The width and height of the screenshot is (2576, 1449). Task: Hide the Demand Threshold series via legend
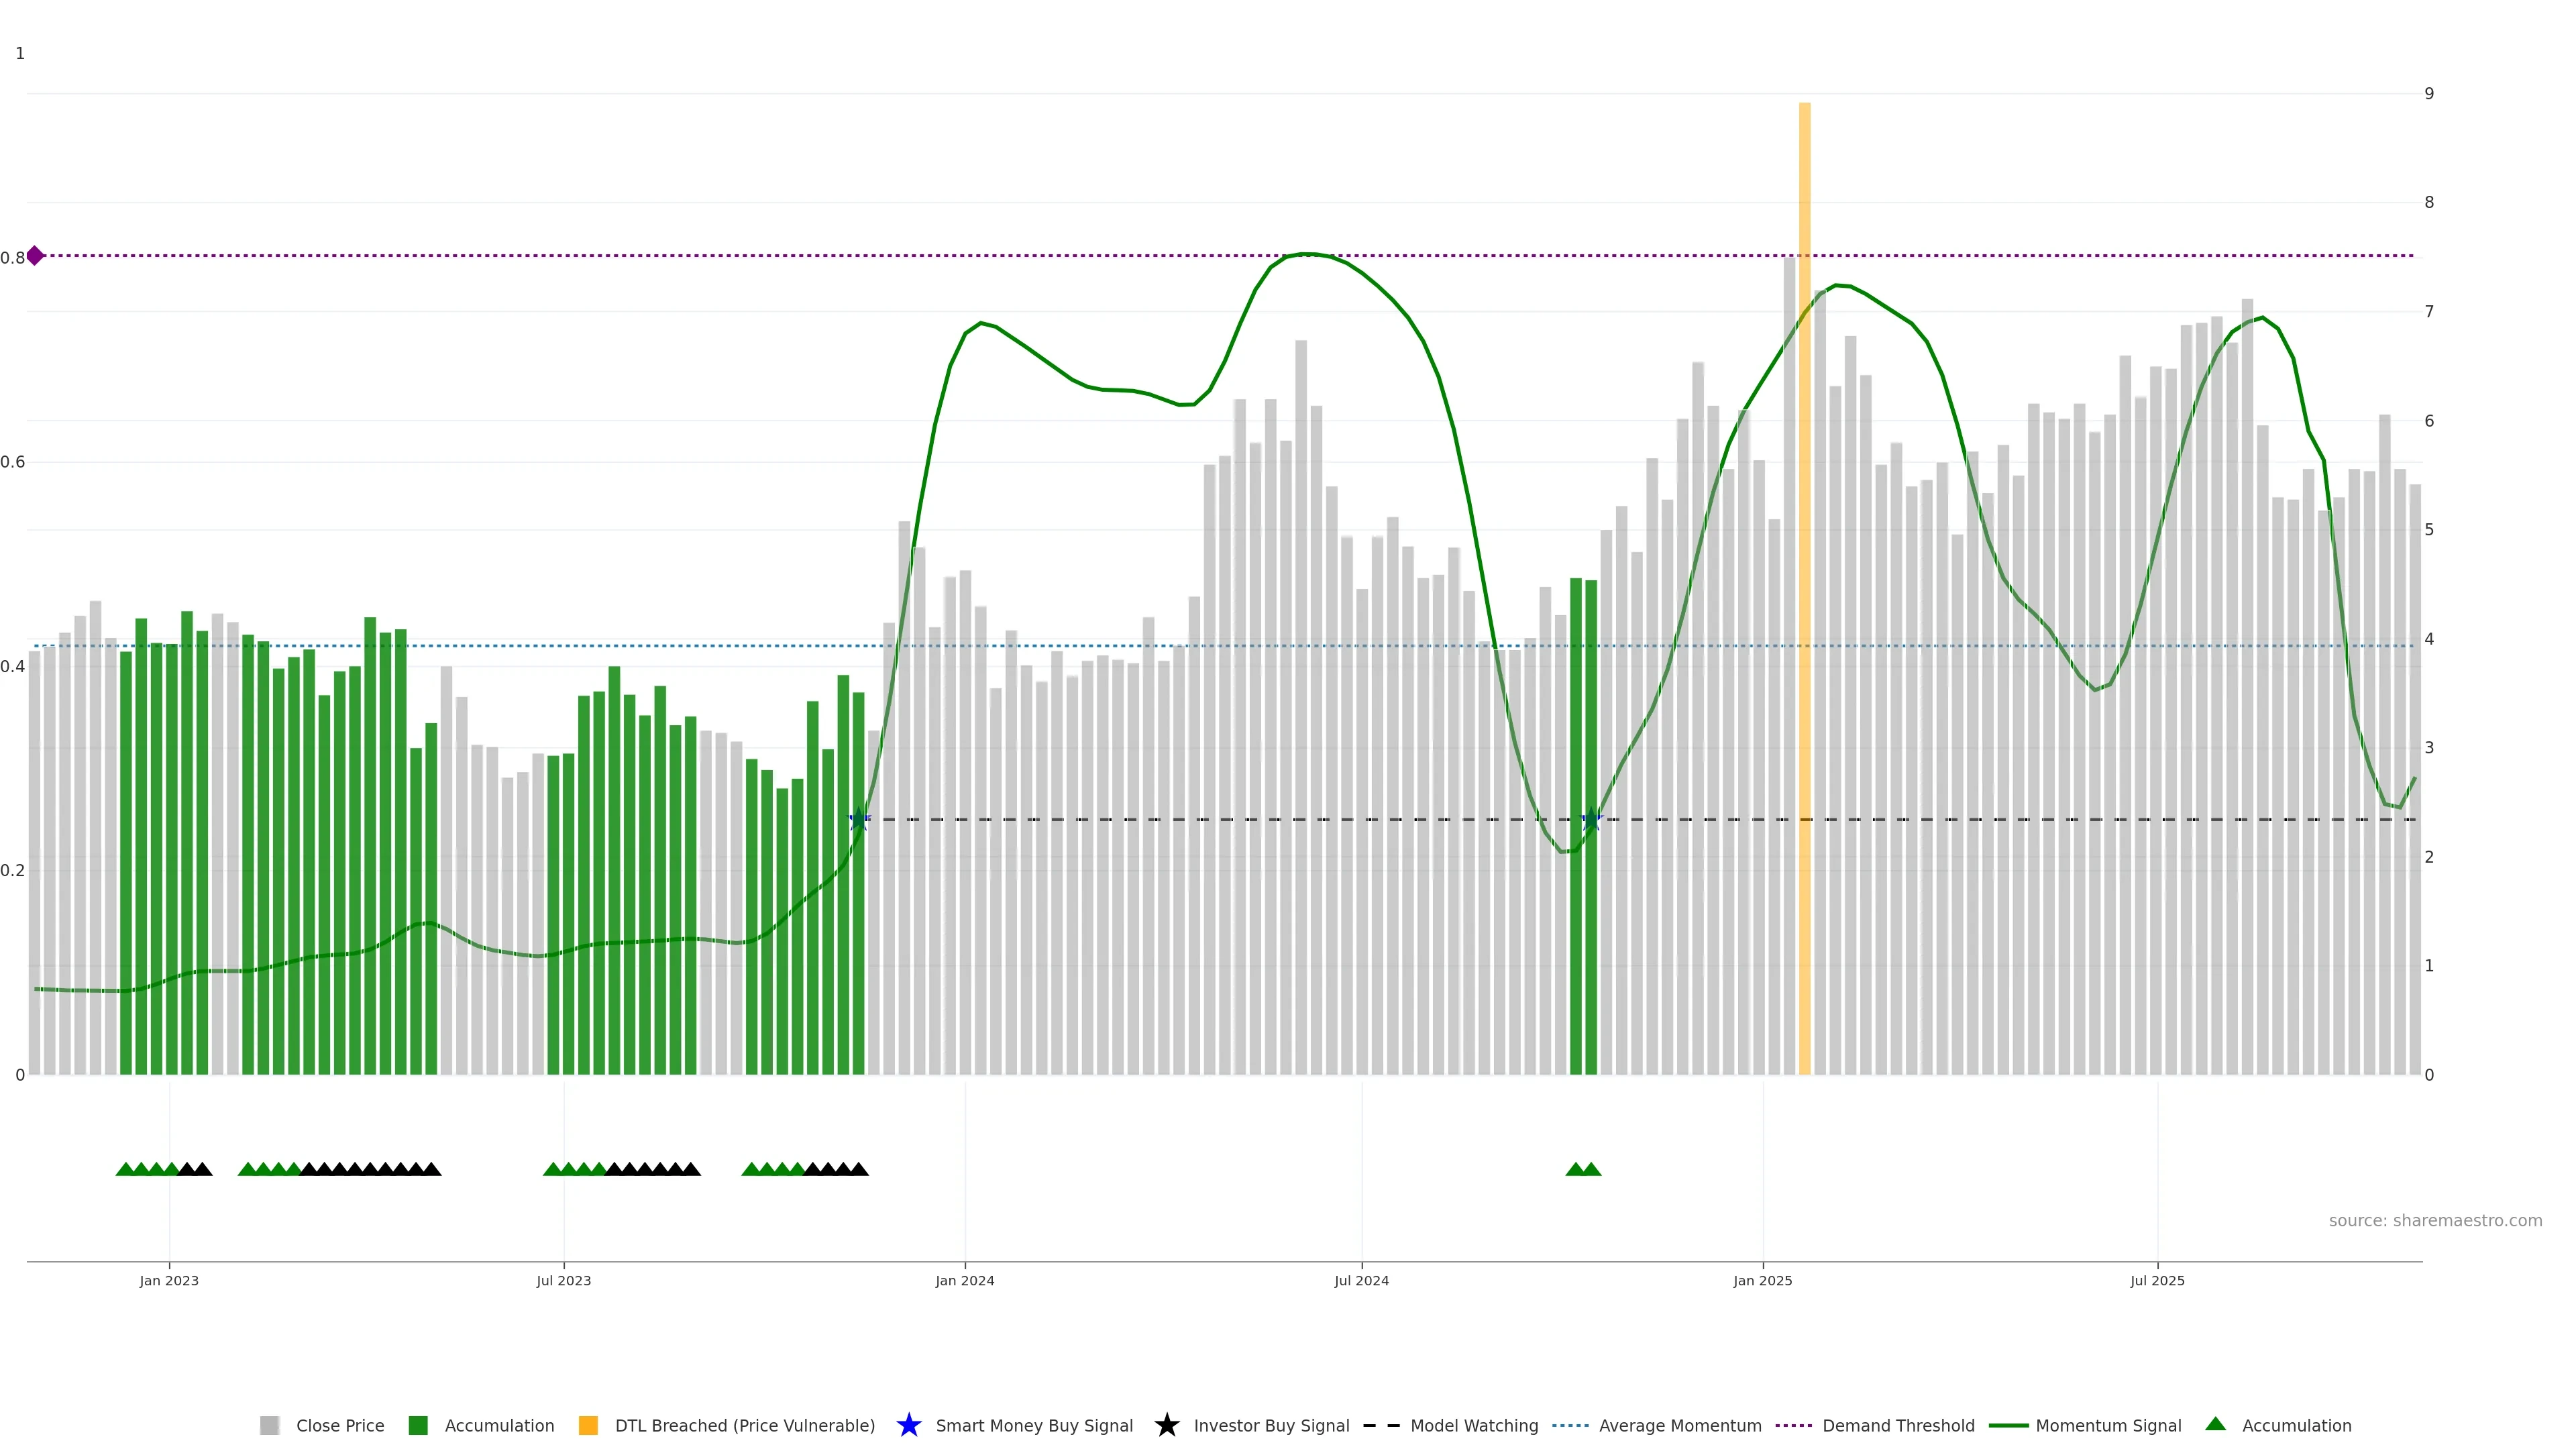pyautogui.click(x=1897, y=1425)
